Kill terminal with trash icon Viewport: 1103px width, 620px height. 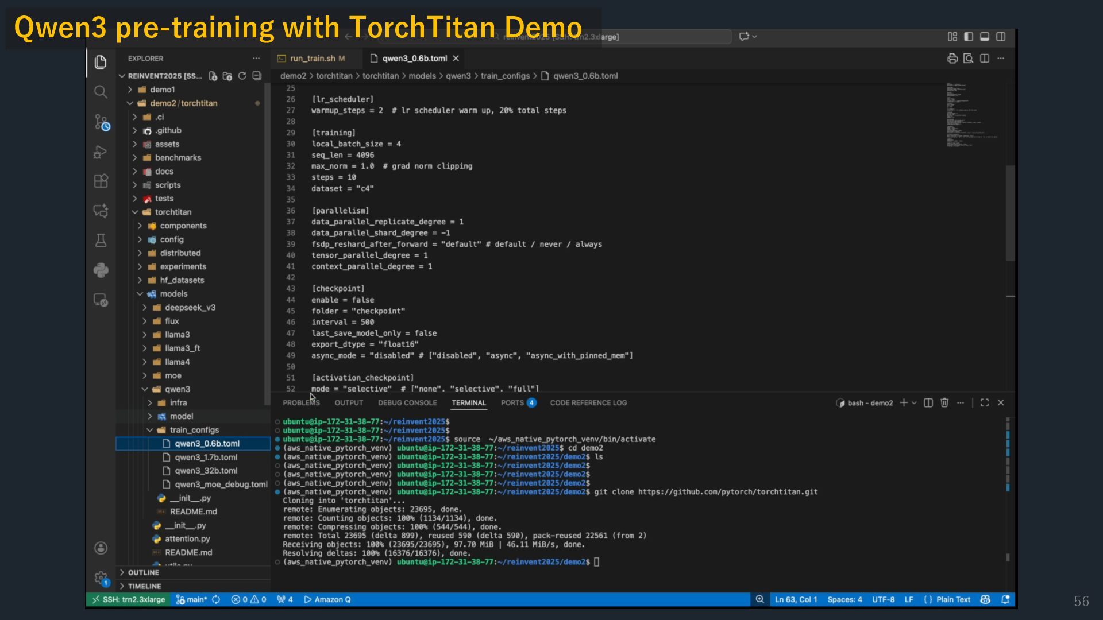tap(944, 403)
